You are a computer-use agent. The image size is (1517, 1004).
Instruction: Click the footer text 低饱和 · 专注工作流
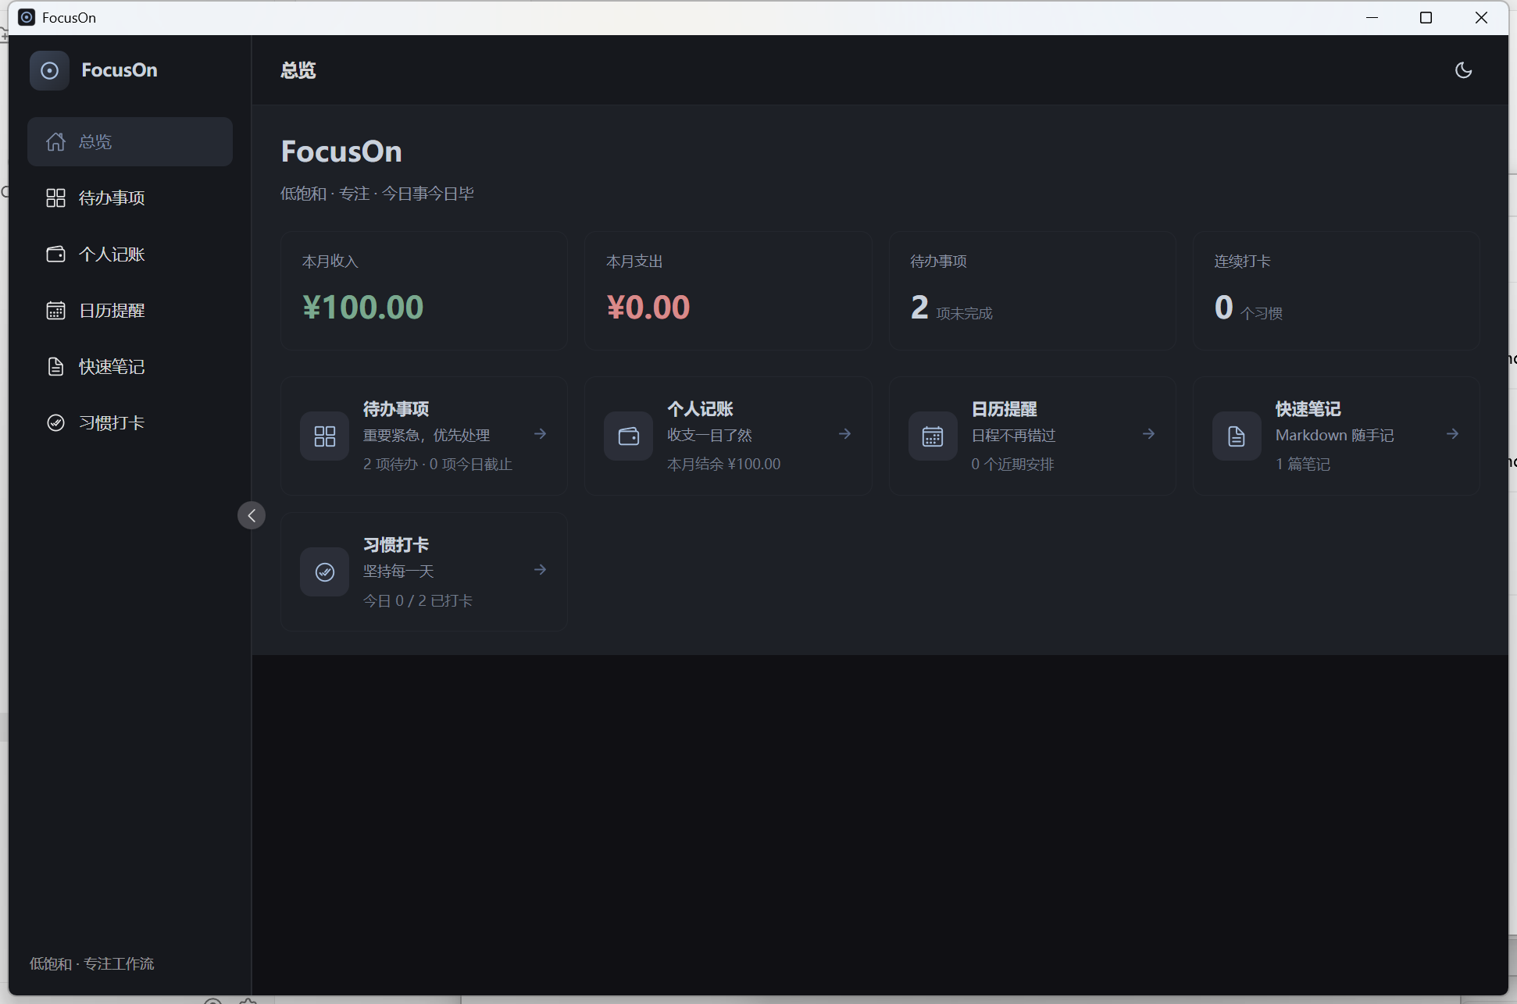(92, 963)
